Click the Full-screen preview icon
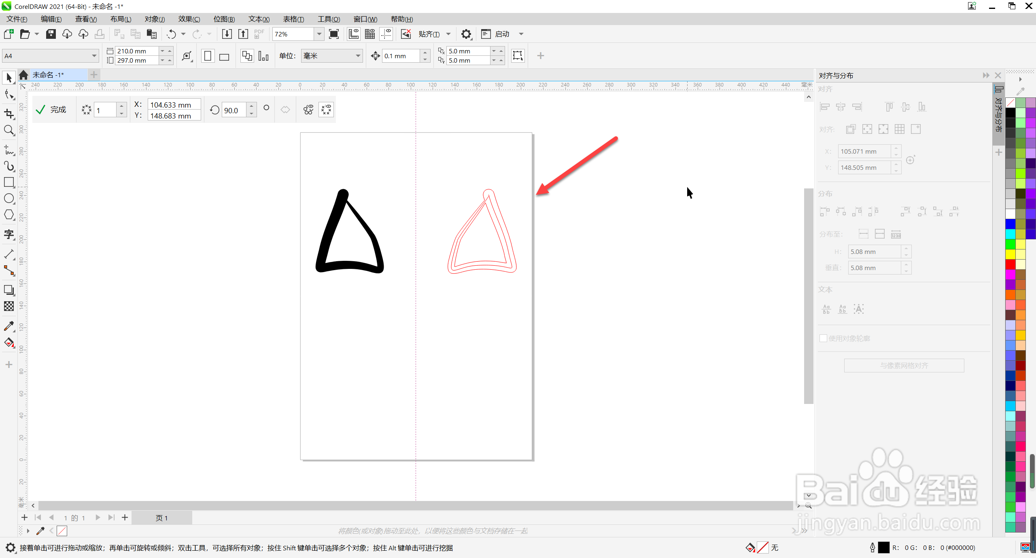Screen dimensions: 1036x558 point(334,34)
